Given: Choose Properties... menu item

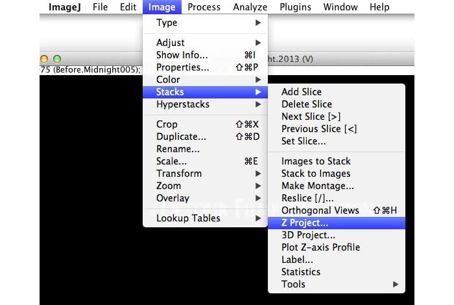Looking at the screenshot, I should 205,67.
